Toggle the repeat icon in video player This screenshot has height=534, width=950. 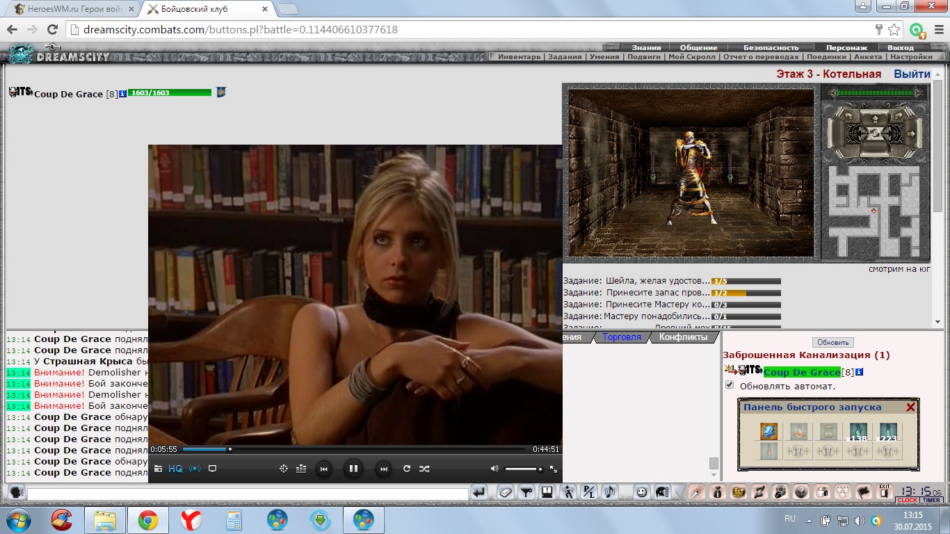click(x=407, y=469)
